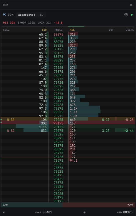Select price level 80275

(58, 42)
